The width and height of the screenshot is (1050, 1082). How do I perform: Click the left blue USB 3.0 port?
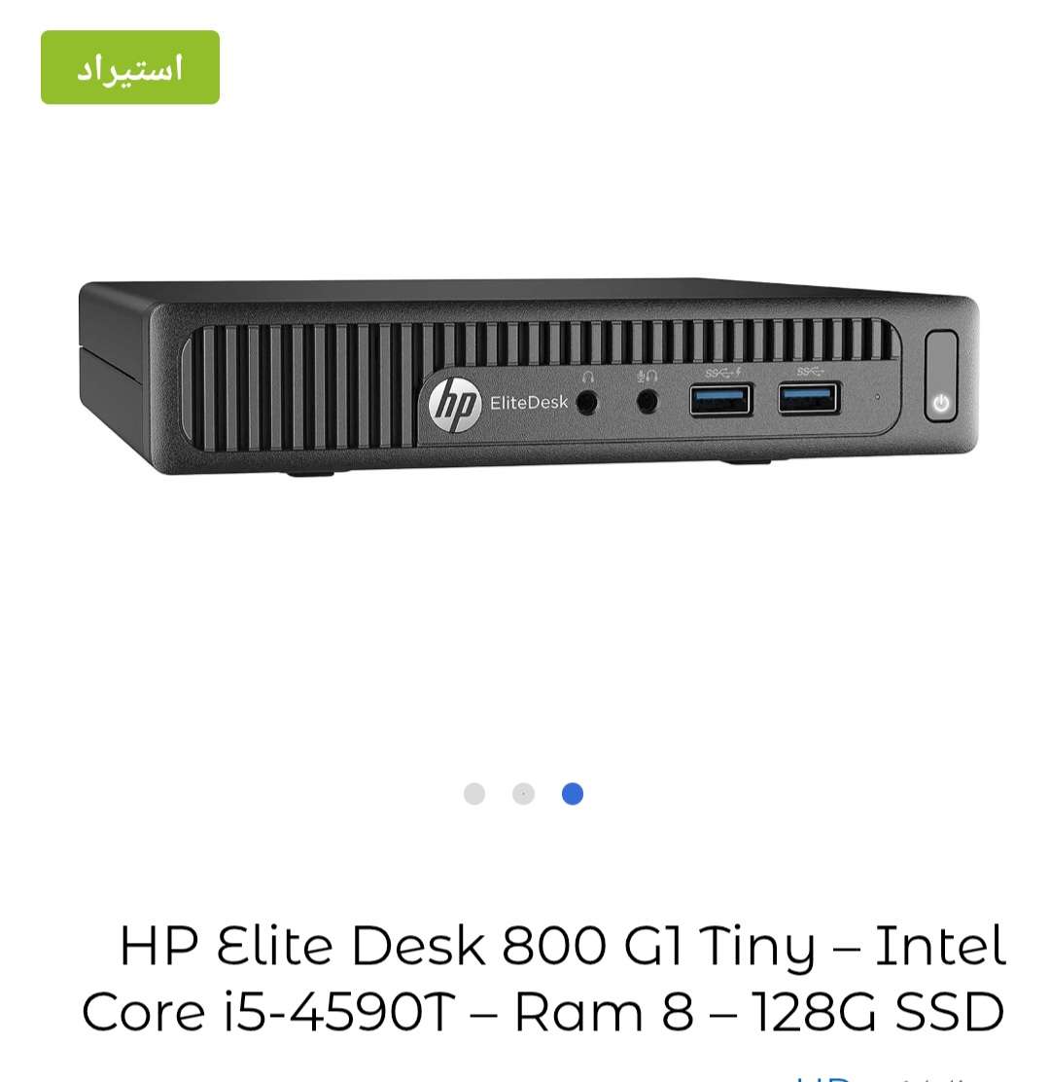(720, 400)
